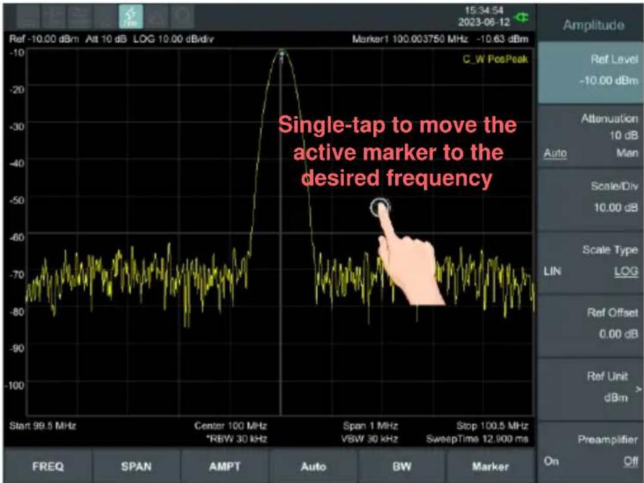Expand the Ref Unit submenu arrow
Screen dimensions: 644x483
tap(639, 389)
